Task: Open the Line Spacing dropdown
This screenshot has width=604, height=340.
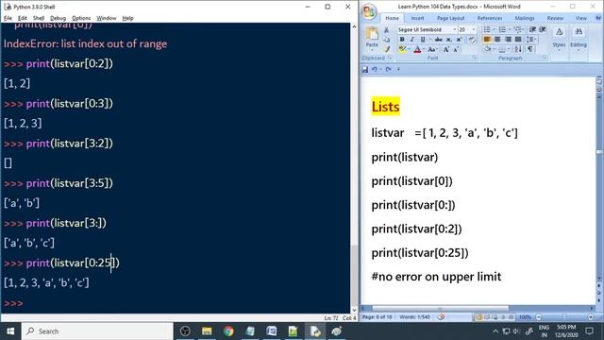Action: [x=531, y=40]
